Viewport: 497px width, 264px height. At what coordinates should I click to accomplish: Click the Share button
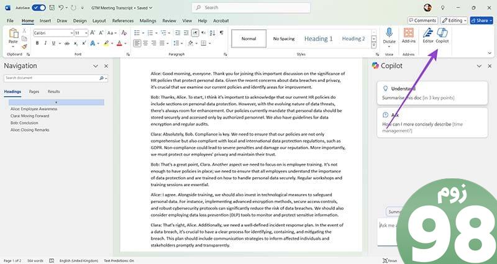click(x=481, y=20)
